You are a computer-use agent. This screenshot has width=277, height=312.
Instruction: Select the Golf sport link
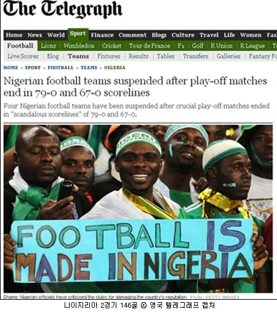tap(198, 46)
